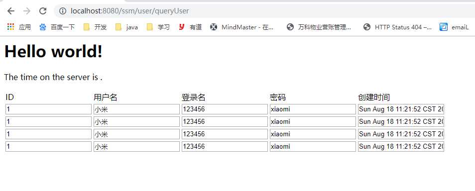Click the 123456 login field in fourth row
Screen dimensions: 475x191
[225, 147]
